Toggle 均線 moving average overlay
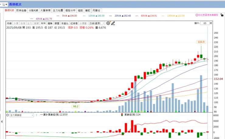The width and height of the screenshot is (225, 139). click(9, 23)
